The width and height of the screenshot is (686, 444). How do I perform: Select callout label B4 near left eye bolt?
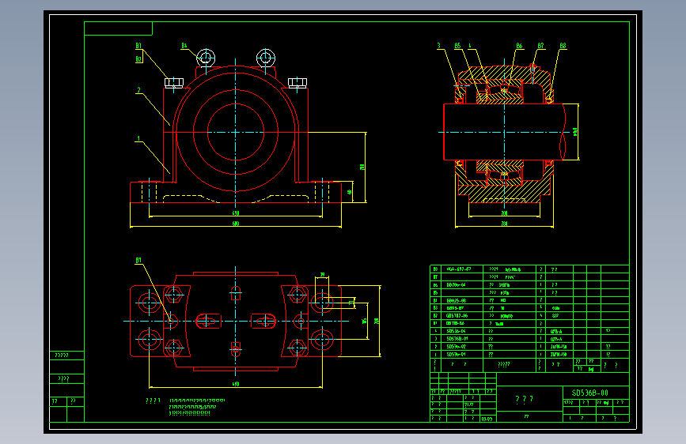[184, 46]
